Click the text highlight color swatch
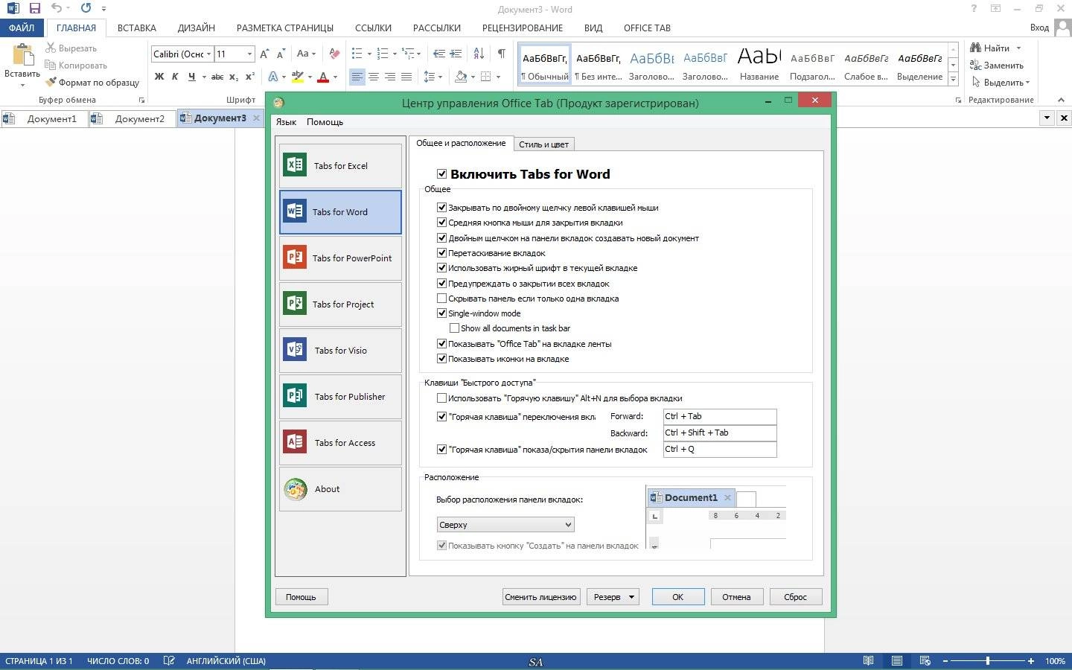This screenshot has width=1072, height=670. (298, 77)
